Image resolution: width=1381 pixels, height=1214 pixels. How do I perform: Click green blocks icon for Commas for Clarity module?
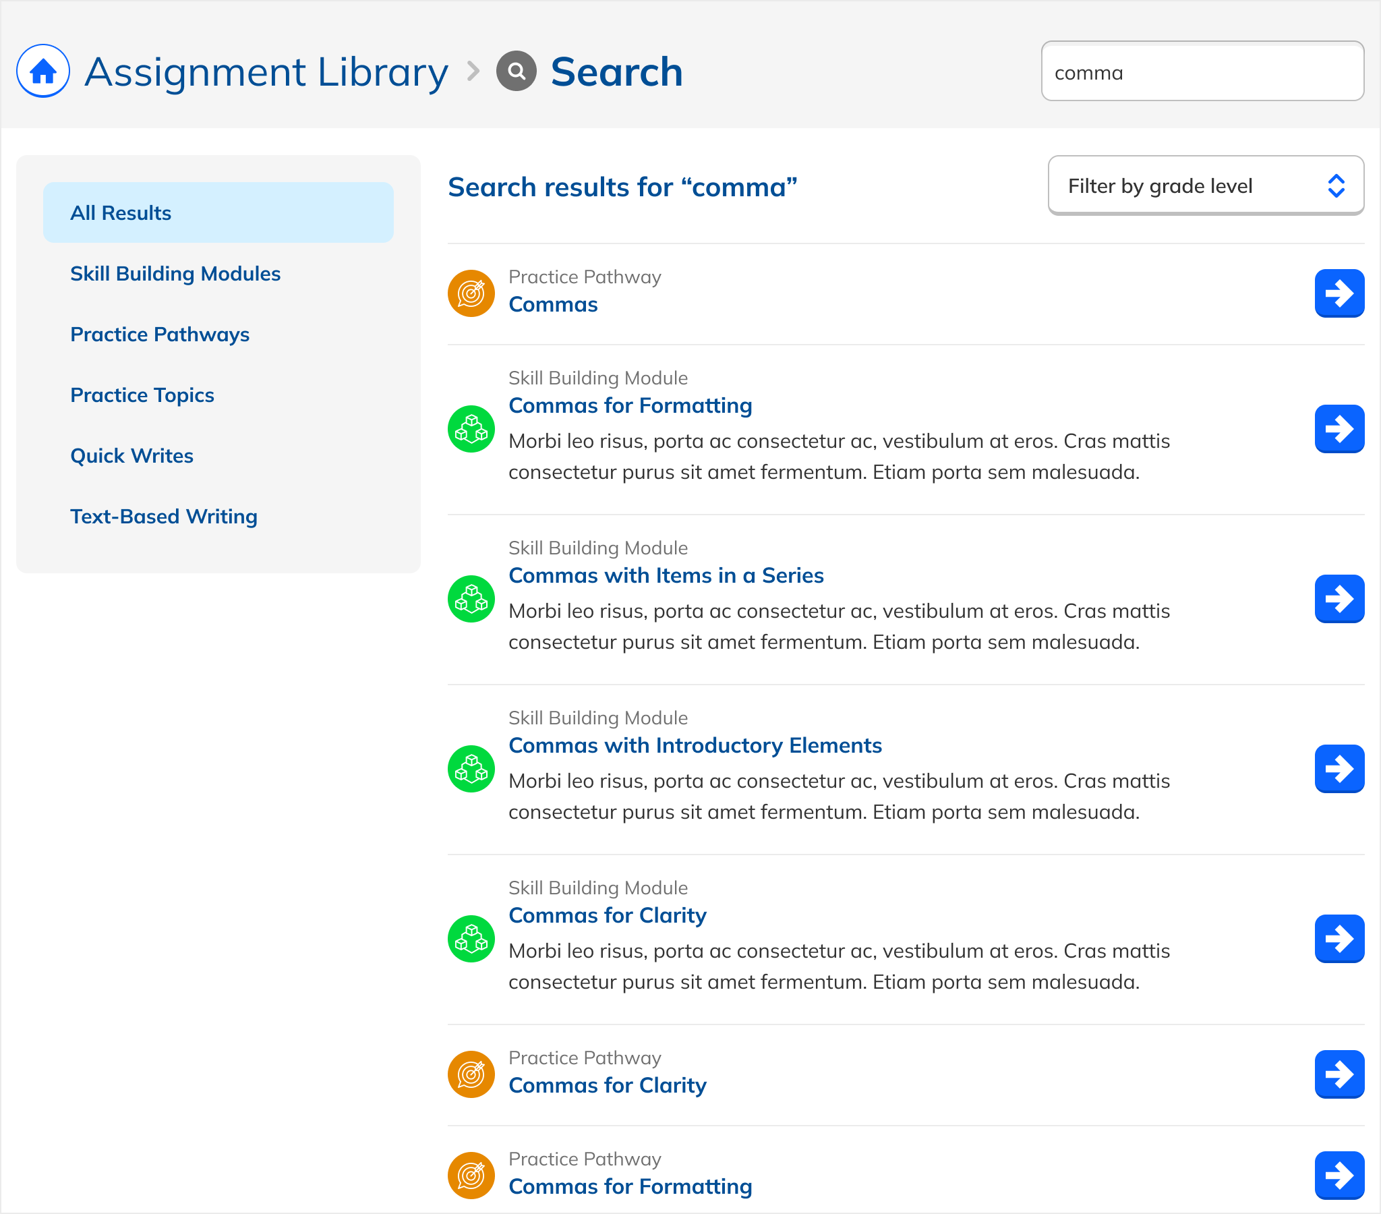(x=471, y=938)
